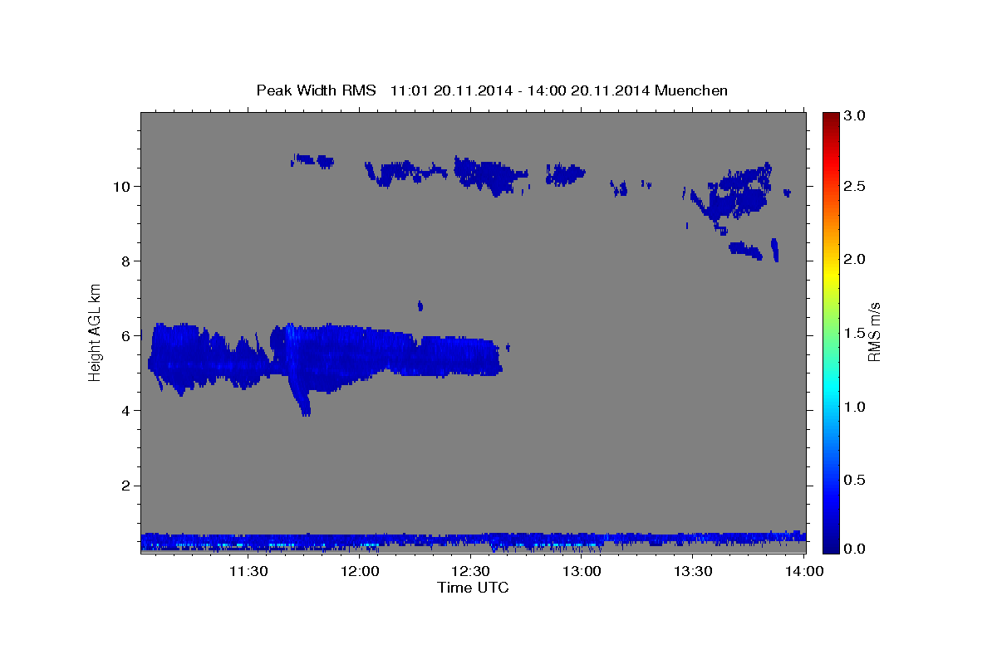This screenshot has width=997, height=664.
Task: Click the boundary layer band near ground
Action: tap(474, 541)
